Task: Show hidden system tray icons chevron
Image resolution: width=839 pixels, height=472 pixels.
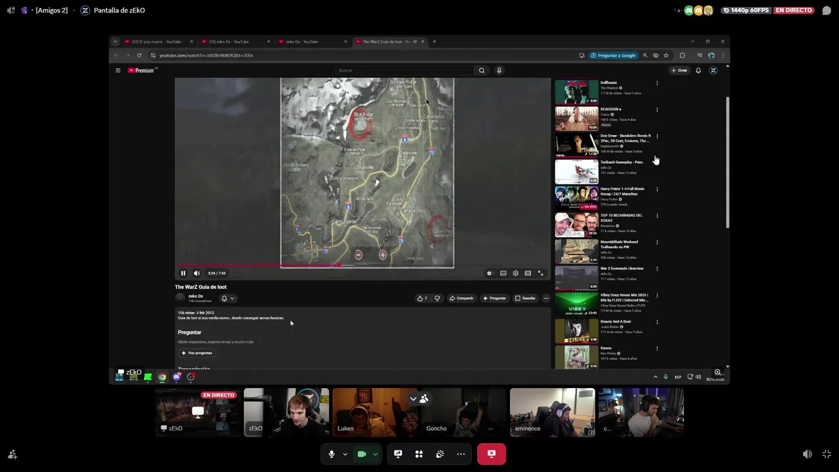Action: [655, 377]
